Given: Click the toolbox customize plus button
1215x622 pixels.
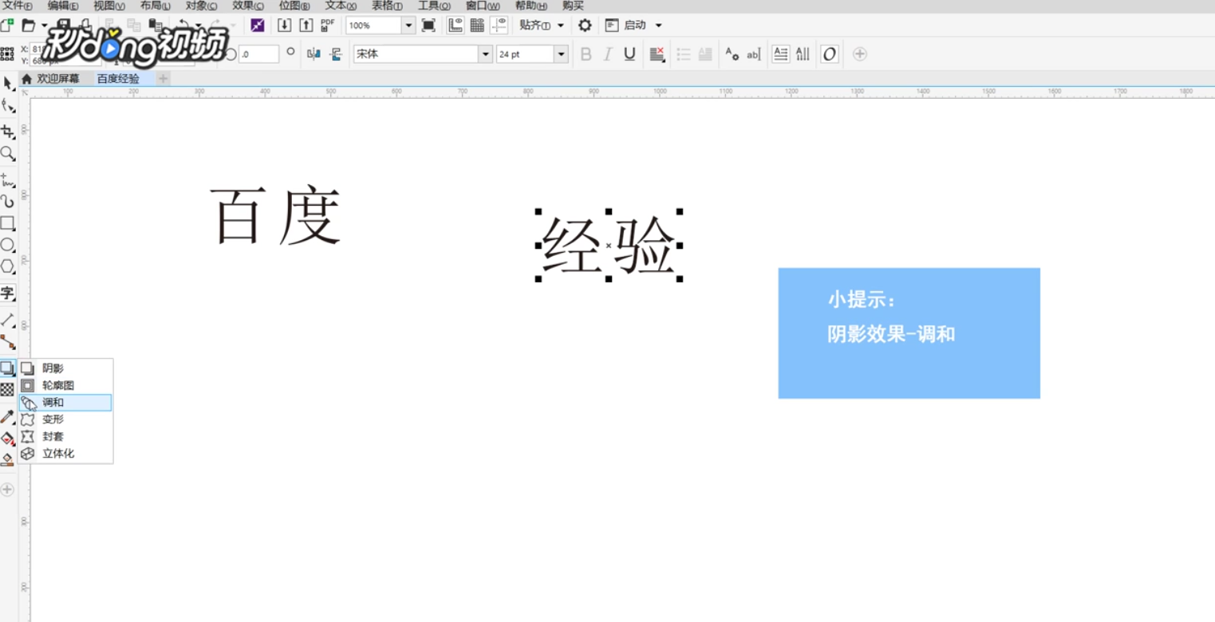Looking at the screenshot, I should (x=8, y=489).
